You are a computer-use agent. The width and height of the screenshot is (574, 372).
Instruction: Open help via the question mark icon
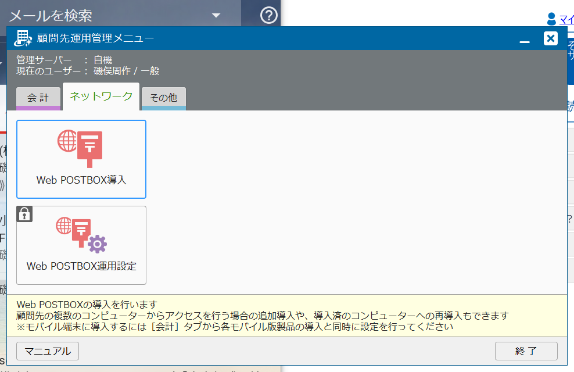point(268,15)
